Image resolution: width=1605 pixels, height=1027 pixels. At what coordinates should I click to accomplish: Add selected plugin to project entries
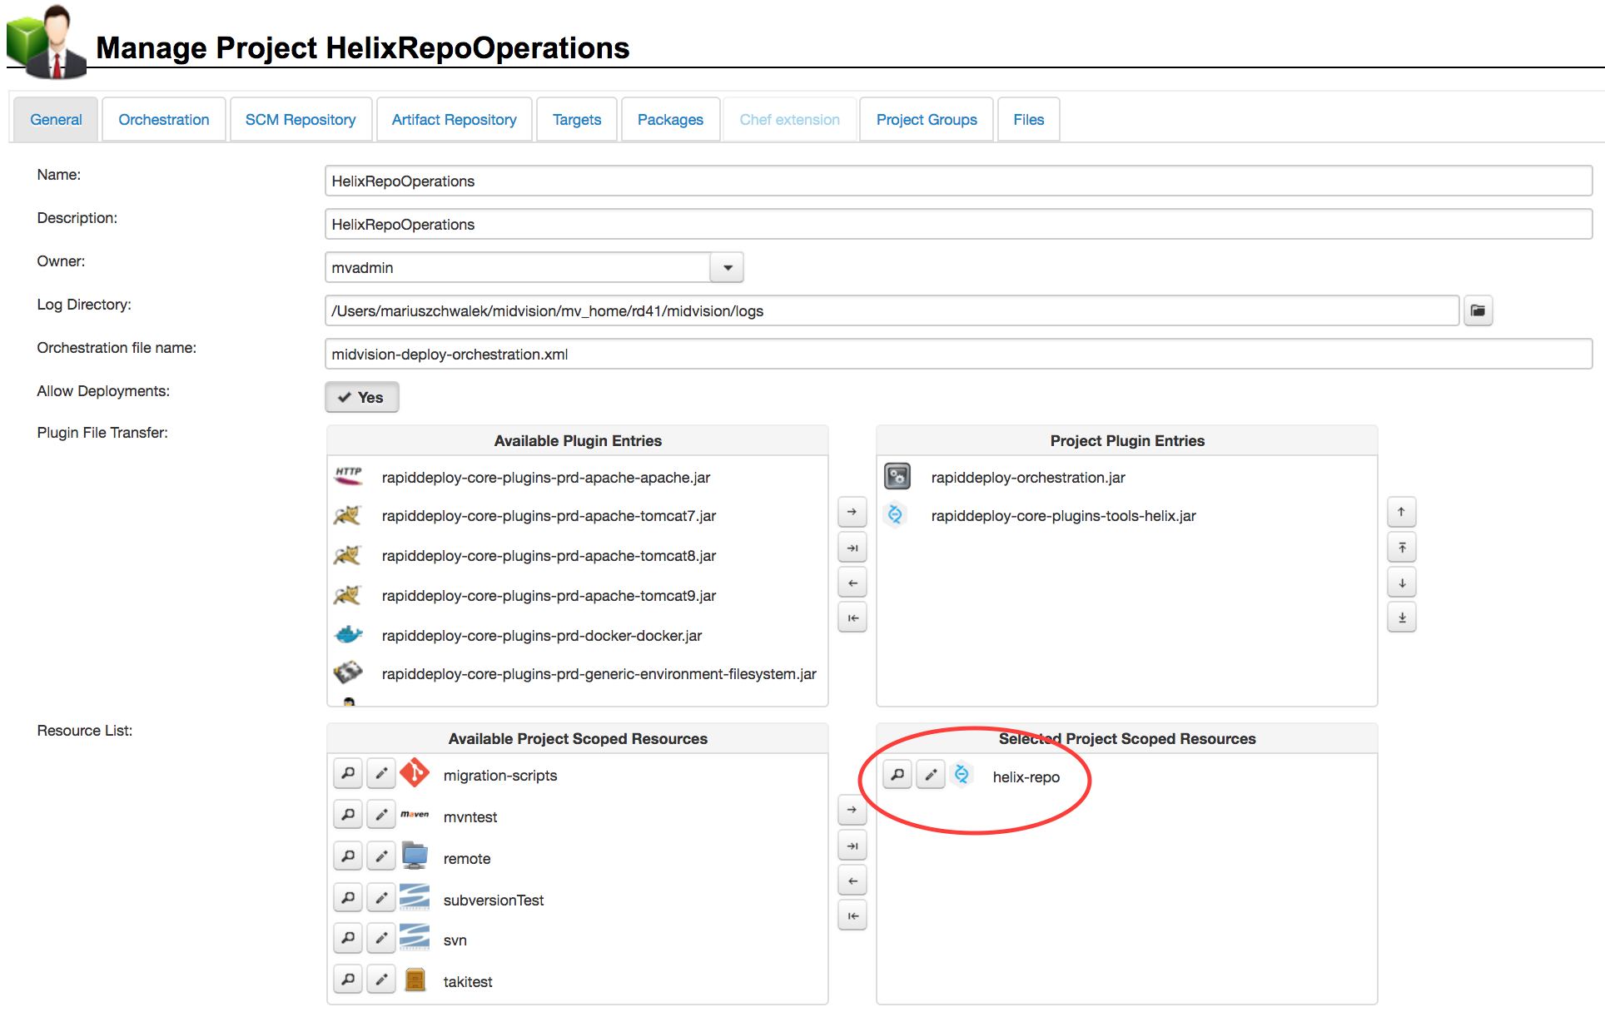tap(852, 512)
